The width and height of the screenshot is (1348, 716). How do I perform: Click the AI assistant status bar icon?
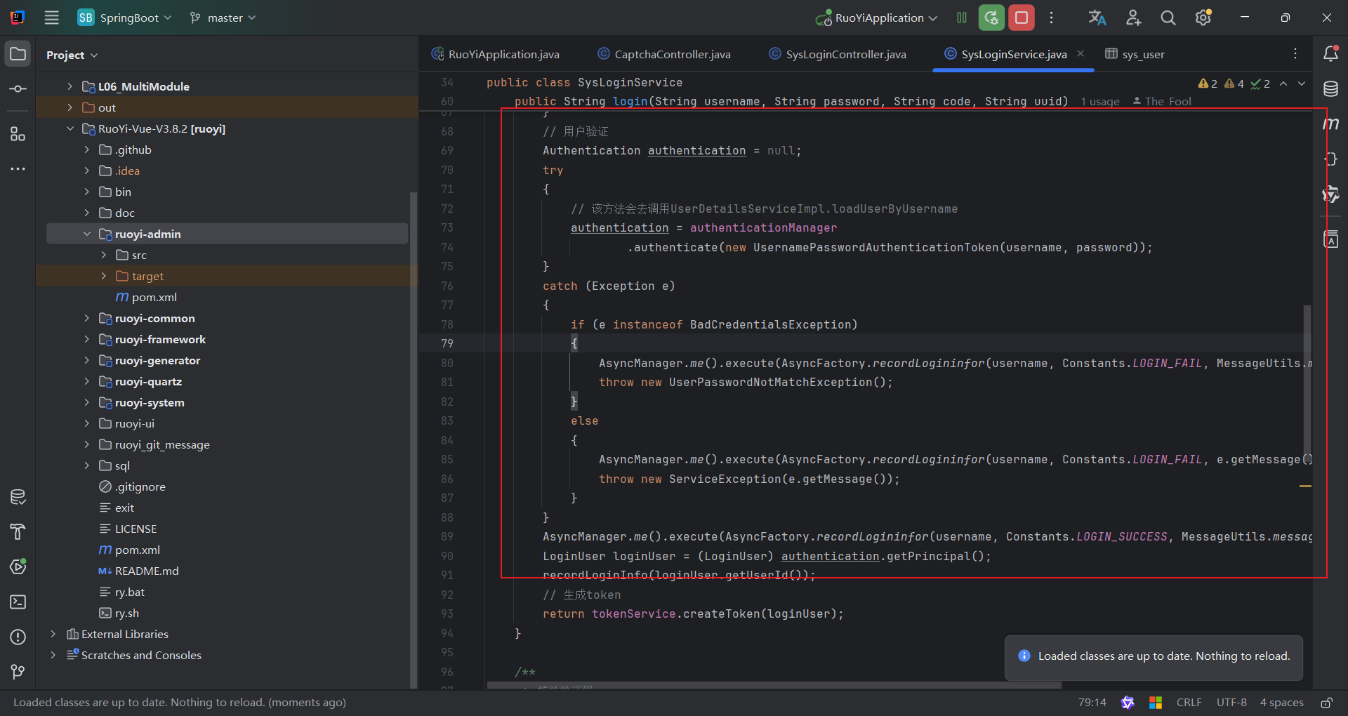pos(1128,703)
